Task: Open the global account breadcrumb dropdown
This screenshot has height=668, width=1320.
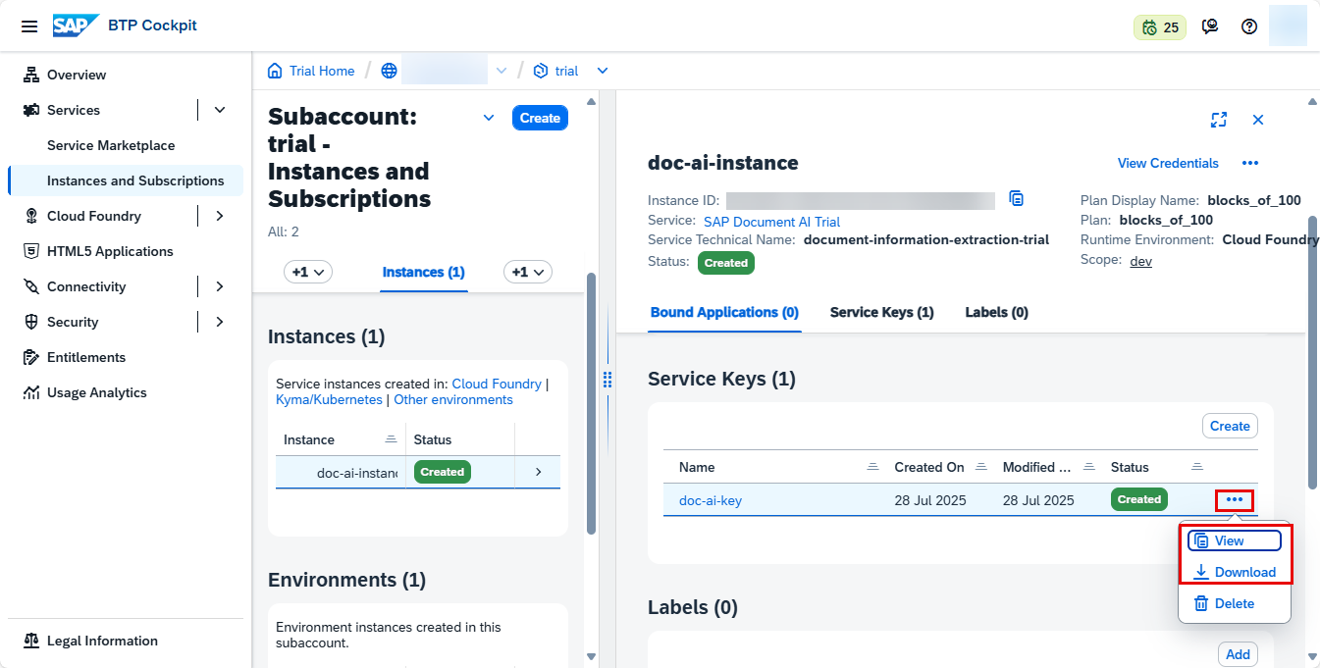Action: click(x=502, y=71)
